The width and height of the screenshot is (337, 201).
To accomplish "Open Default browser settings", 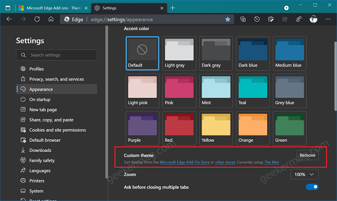I will 57,140.
